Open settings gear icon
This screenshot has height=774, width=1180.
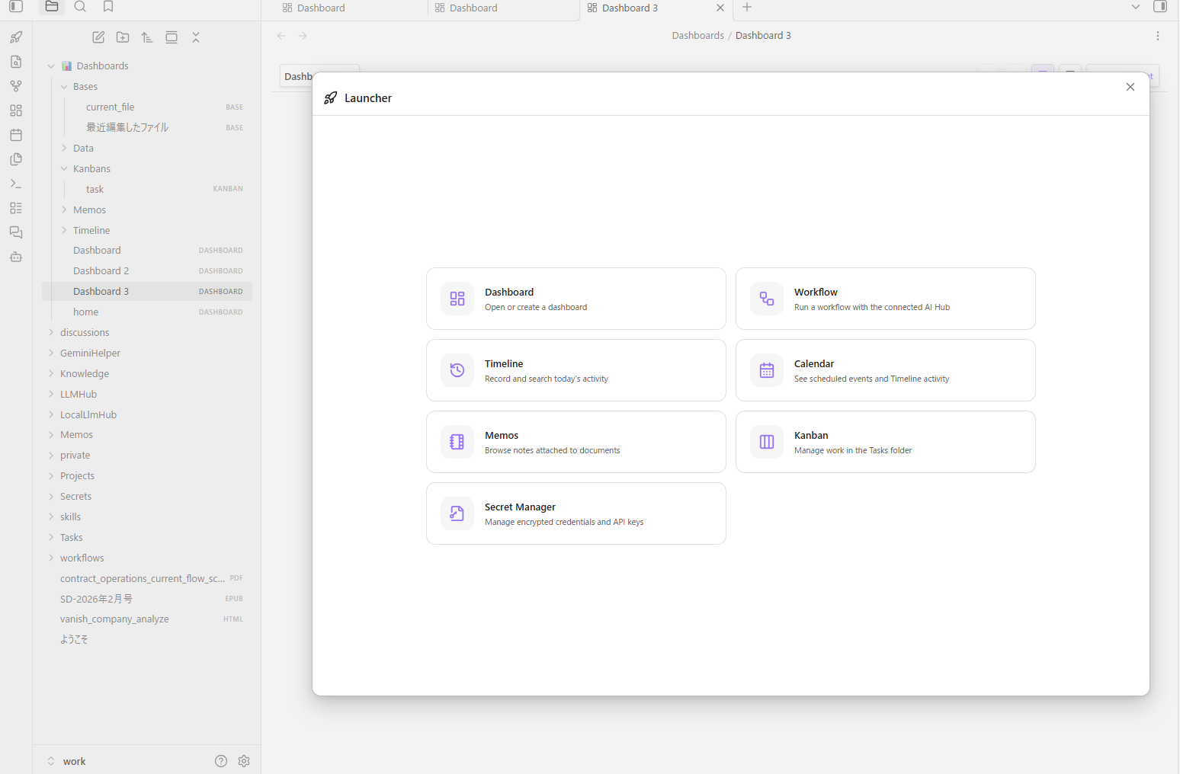[x=244, y=761]
